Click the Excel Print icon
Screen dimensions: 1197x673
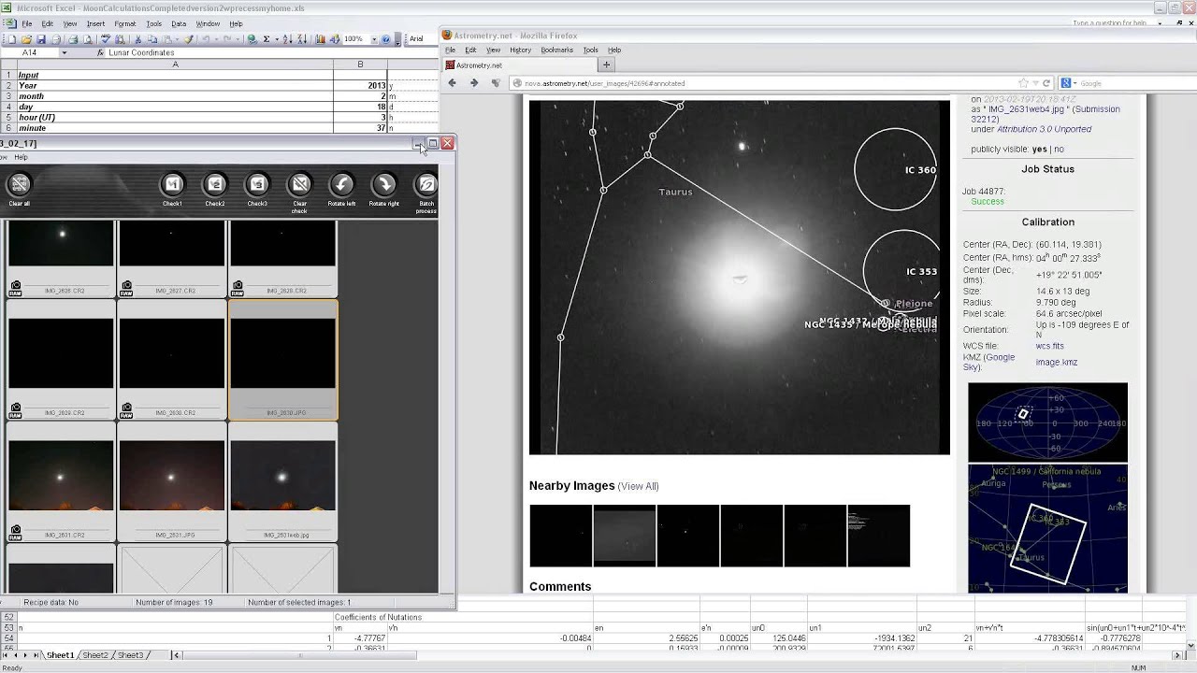(x=72, y=39)
